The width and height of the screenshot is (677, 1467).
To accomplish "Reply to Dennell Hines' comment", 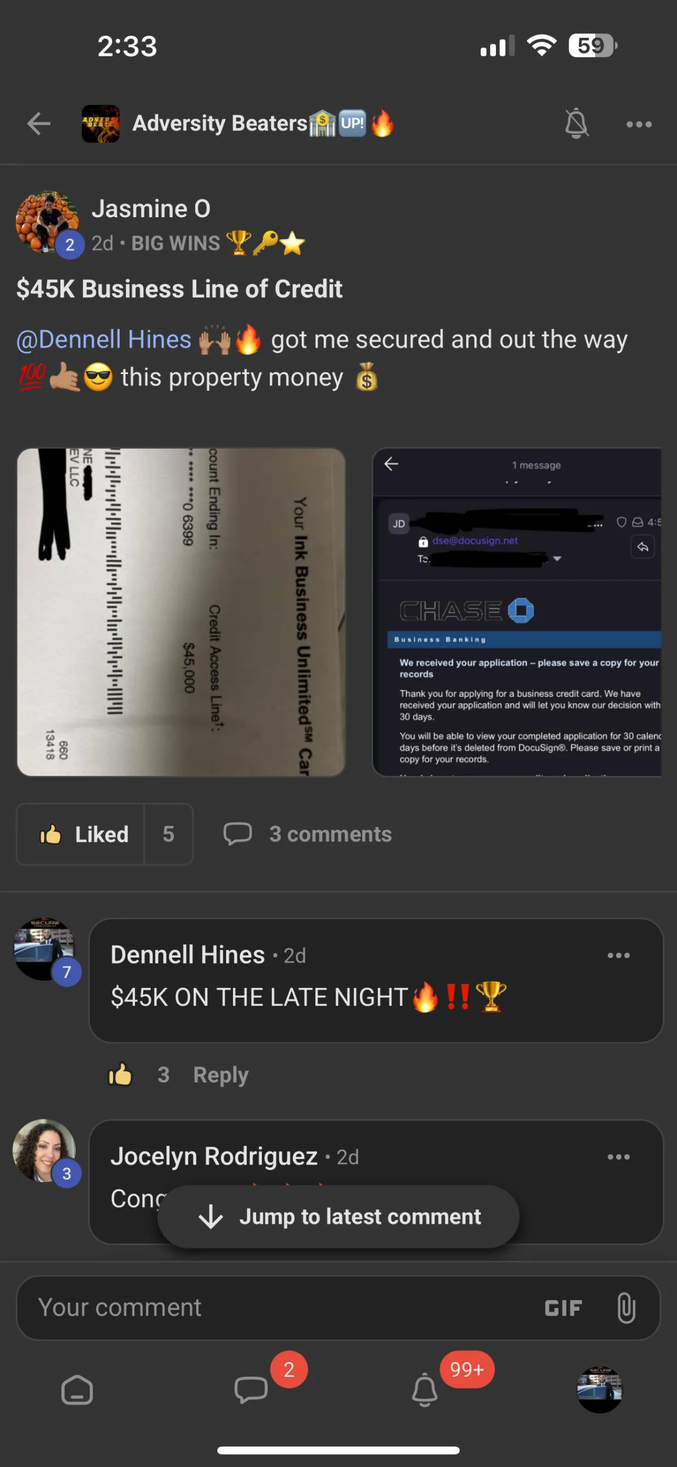I will click(221, 1075).
